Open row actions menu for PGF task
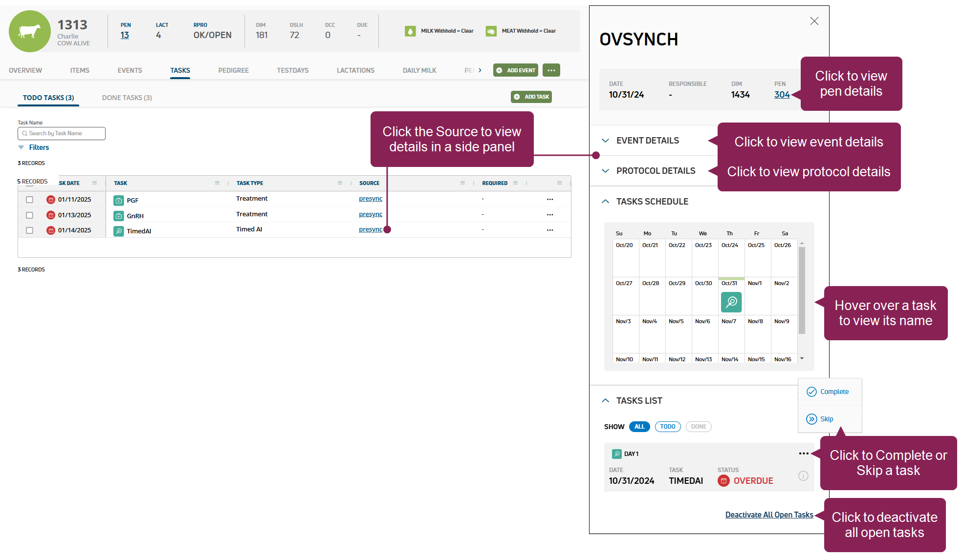 pyautogui.click(x=550, y=199)
